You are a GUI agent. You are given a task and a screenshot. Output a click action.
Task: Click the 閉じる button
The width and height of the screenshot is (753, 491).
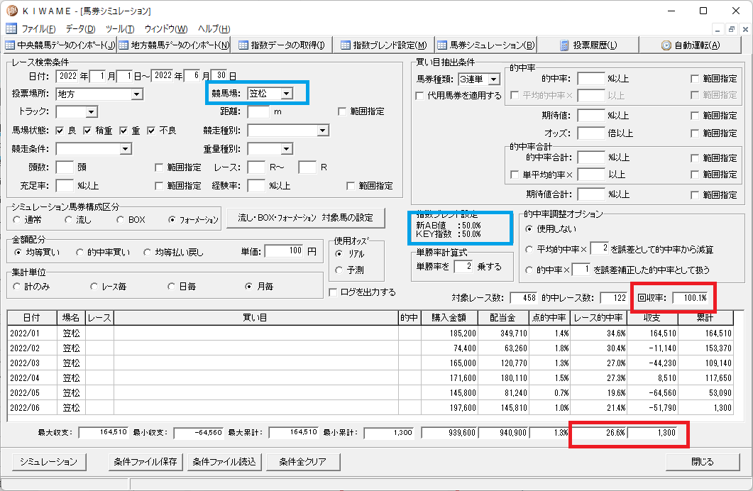pyautogui.click(x=703, y=462)
